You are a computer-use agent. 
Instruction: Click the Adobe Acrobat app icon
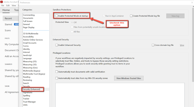click(x=2, y=2)
